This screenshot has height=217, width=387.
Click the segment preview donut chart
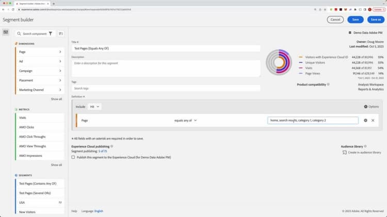[x=279, y=62]
